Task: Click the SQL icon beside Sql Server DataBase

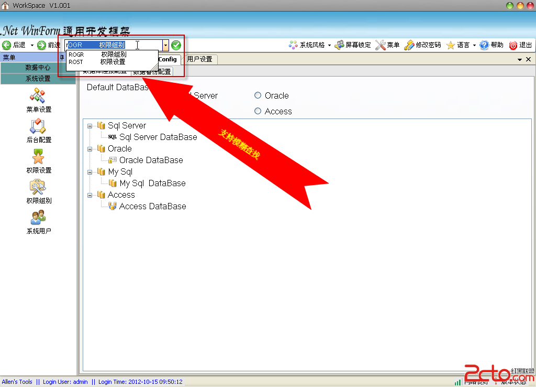Action: pyautogui.click(x=113, y=137)
